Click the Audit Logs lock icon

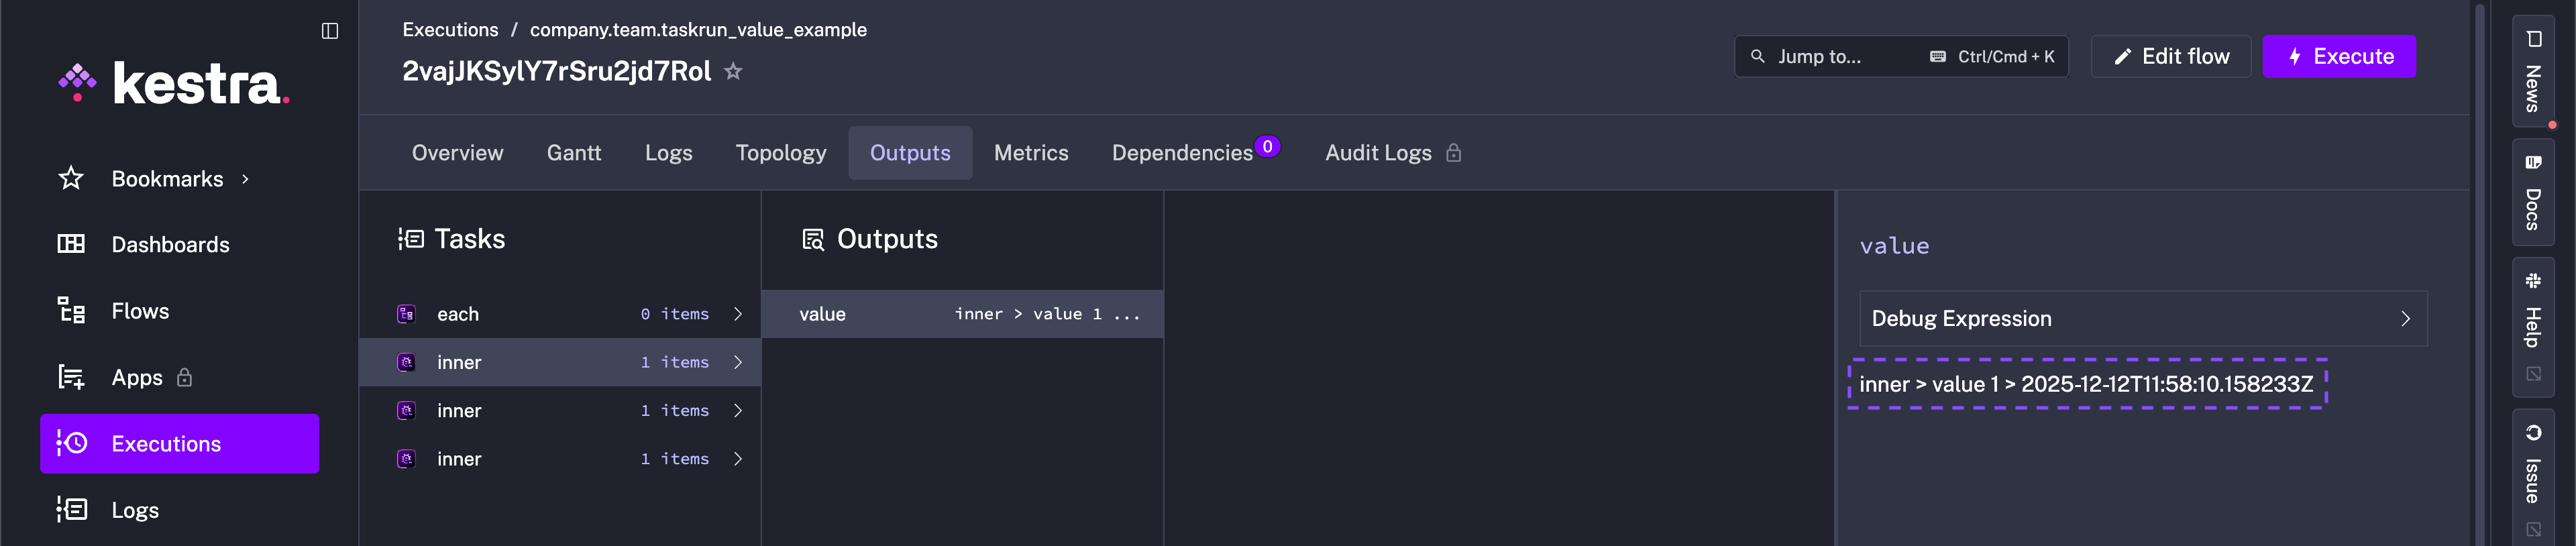pyautogui.click(x=1454, y=153)
